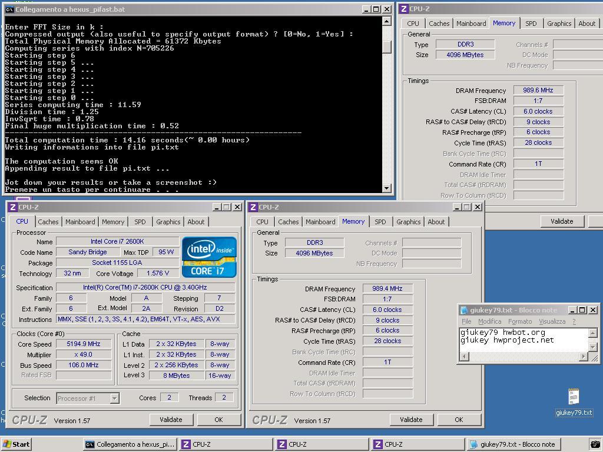Click Validate in the bottom-middle CPU-Z window
The width and height of the screenshot is (603, 452).
[412, 420]
